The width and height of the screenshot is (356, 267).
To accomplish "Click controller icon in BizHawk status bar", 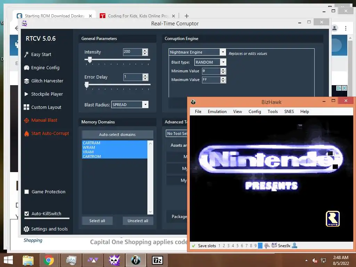I will (267, 245).
